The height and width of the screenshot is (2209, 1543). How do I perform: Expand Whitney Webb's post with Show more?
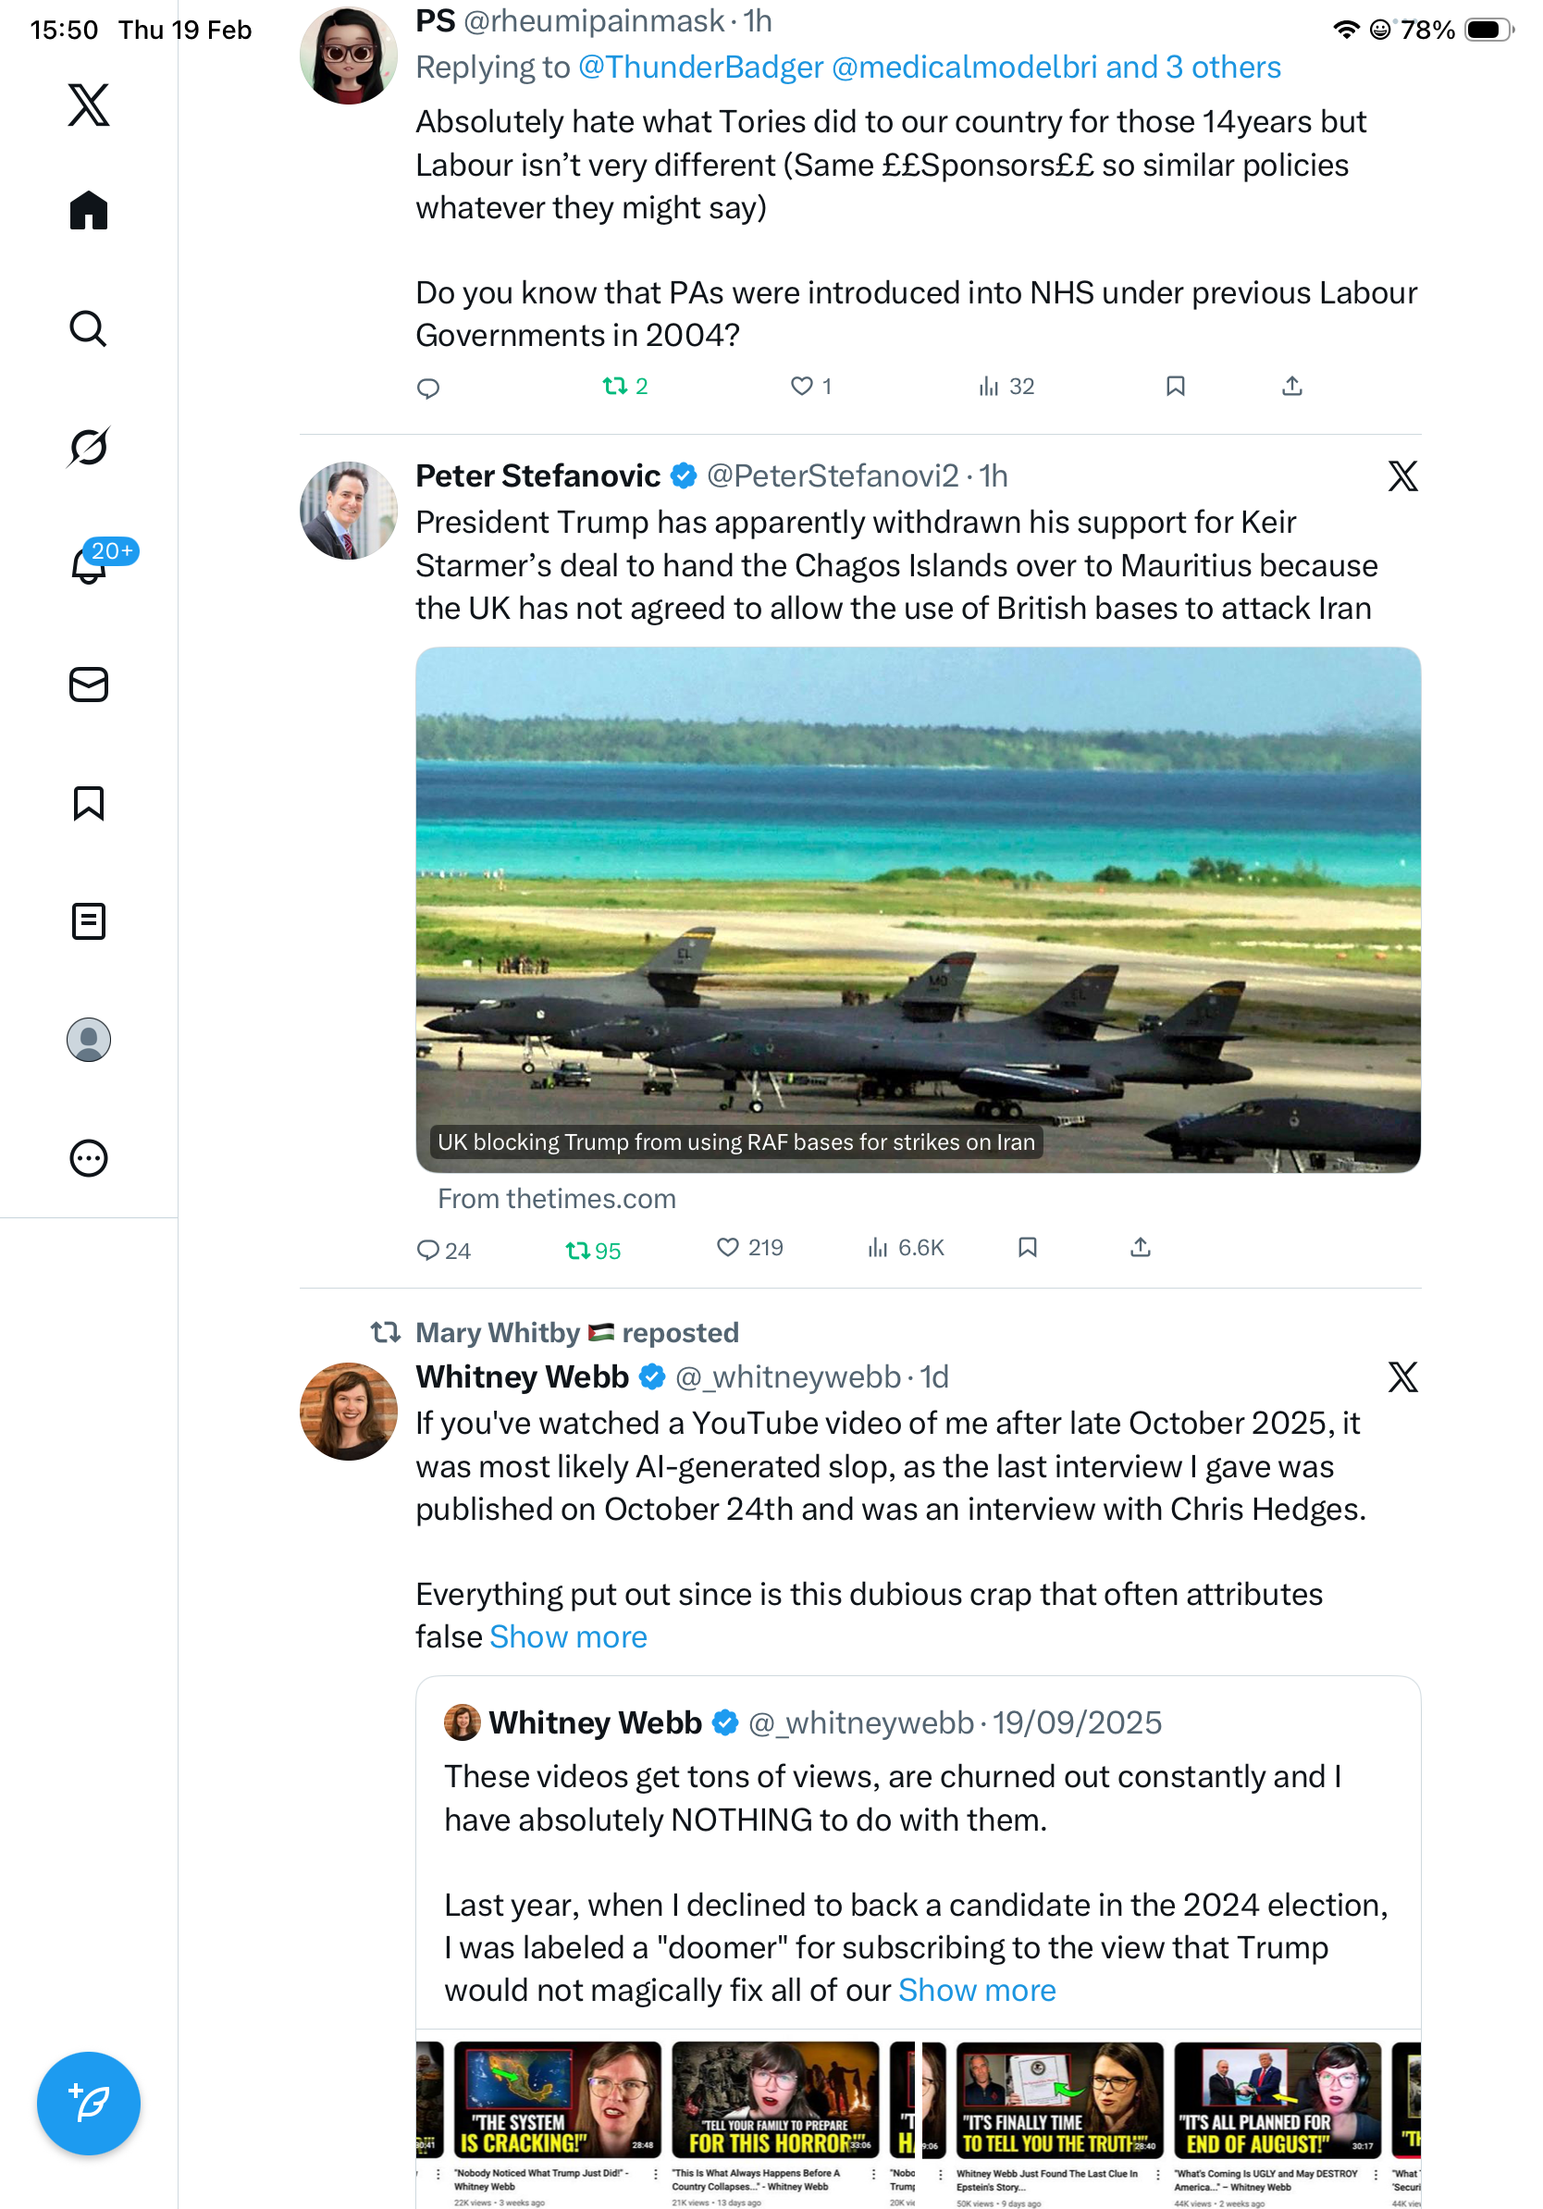tap(569, 1637)
